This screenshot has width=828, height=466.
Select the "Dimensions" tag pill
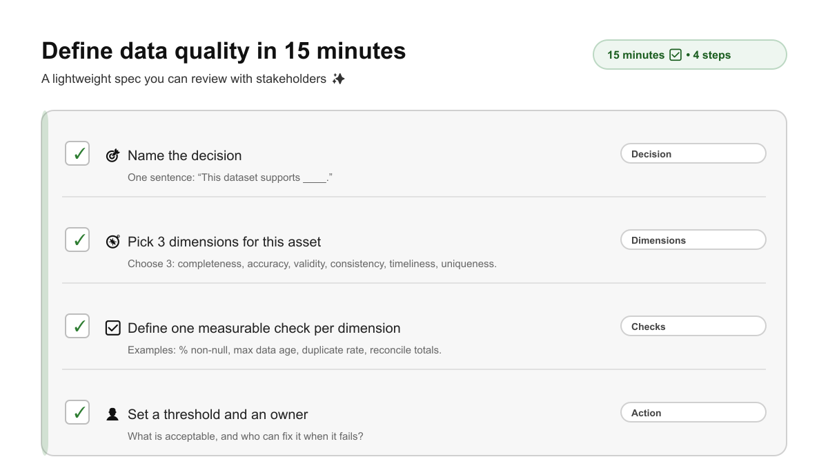693,240
